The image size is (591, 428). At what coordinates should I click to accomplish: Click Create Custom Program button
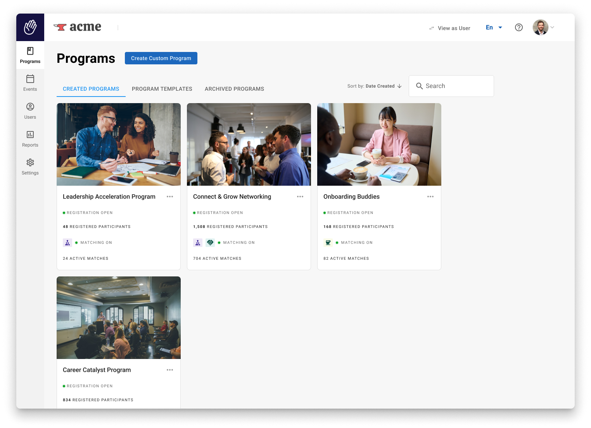click(161, 58)
